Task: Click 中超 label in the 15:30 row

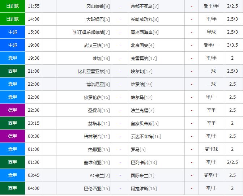Action: point(13,32)
